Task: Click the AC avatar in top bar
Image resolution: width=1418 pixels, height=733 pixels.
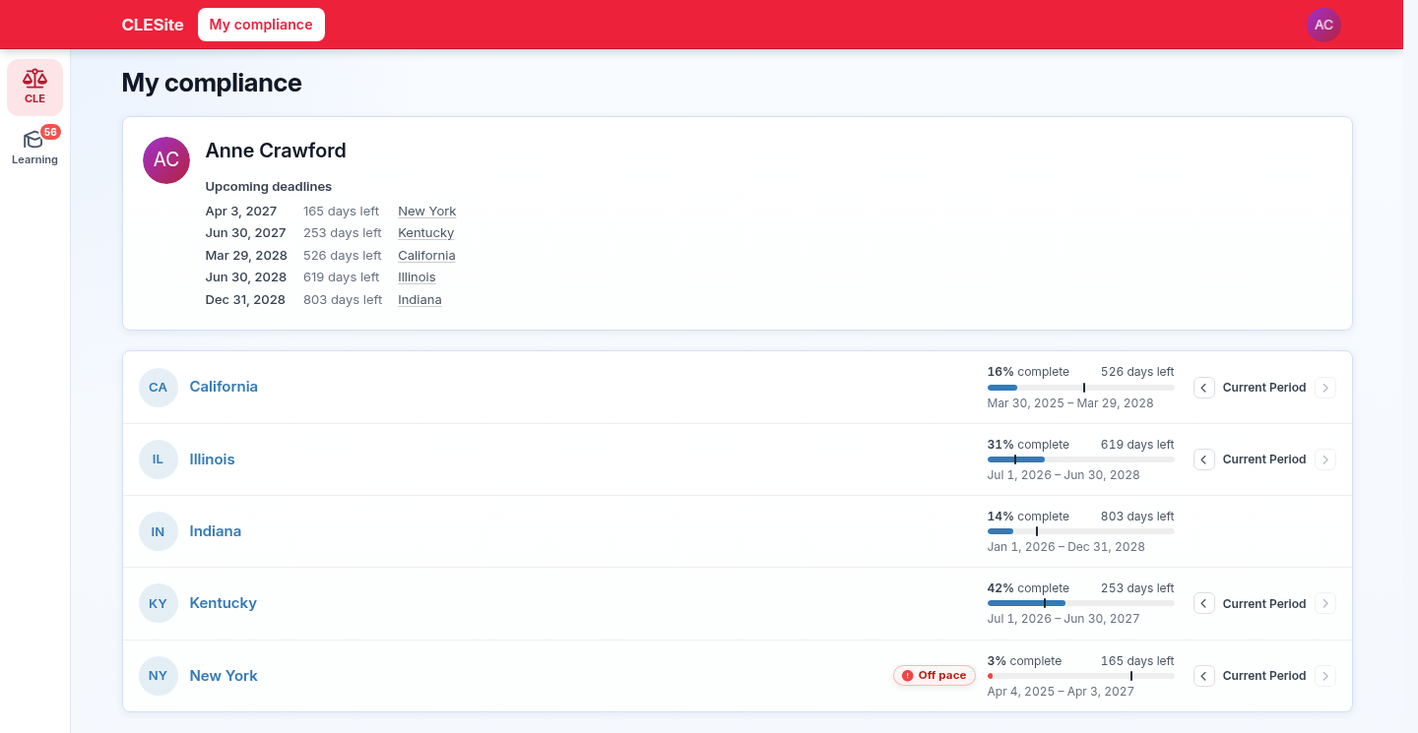Action: [x=1323, y=25]
